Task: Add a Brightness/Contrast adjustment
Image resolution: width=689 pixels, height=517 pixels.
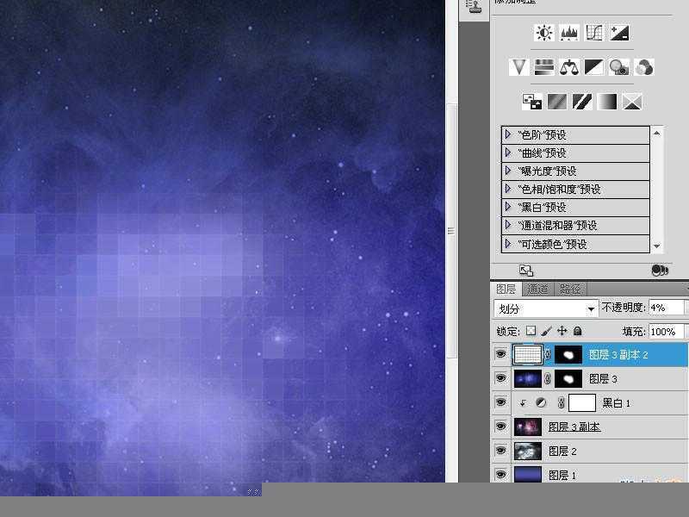Action: coord(544,33)
